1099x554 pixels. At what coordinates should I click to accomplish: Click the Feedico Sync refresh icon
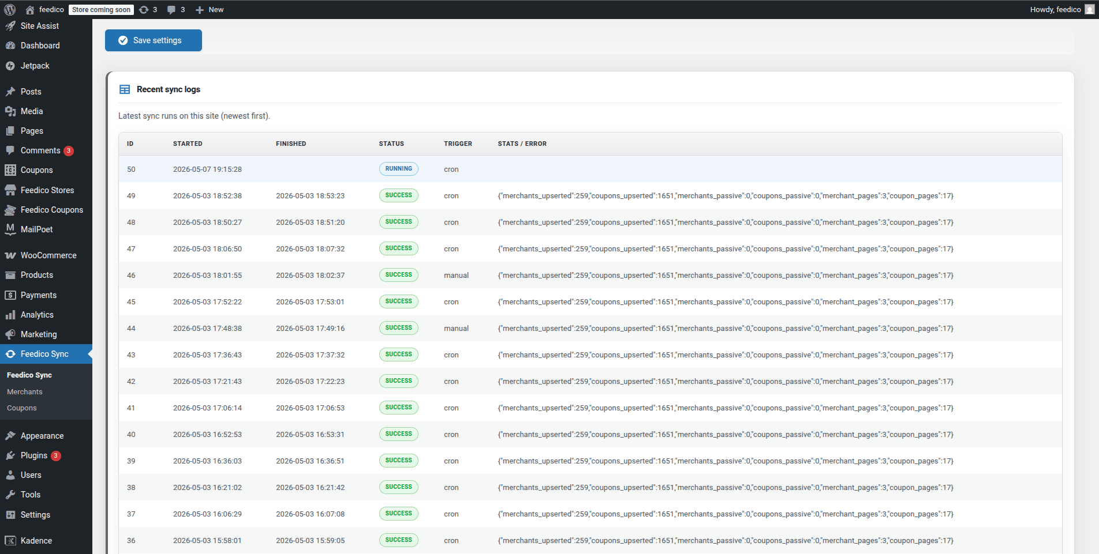pos(10,354)
